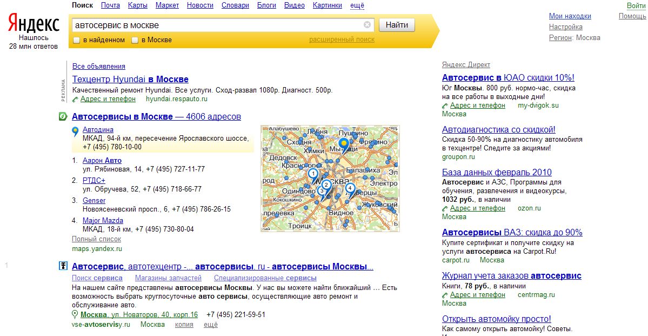Open the Автосервис в ЮАО скидки 10% ad
The width and height of the screenshot is (648, 336).
[508, 77]
